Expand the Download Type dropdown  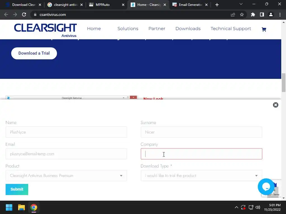pyautogui.click(x=201, y=176)
